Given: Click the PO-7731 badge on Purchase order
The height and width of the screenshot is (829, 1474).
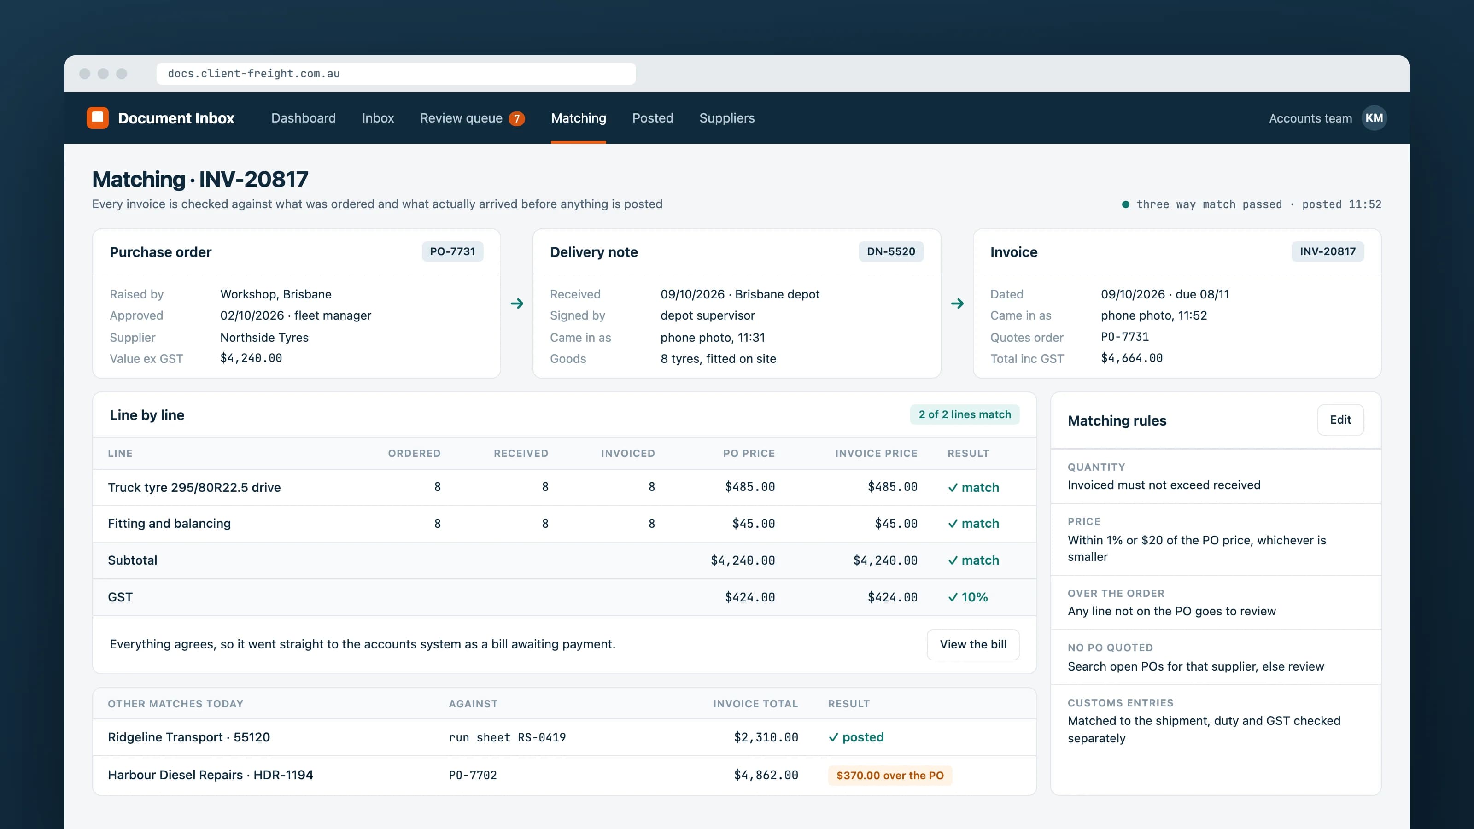Looking at the screenshot, I should (x=452, y=252).
